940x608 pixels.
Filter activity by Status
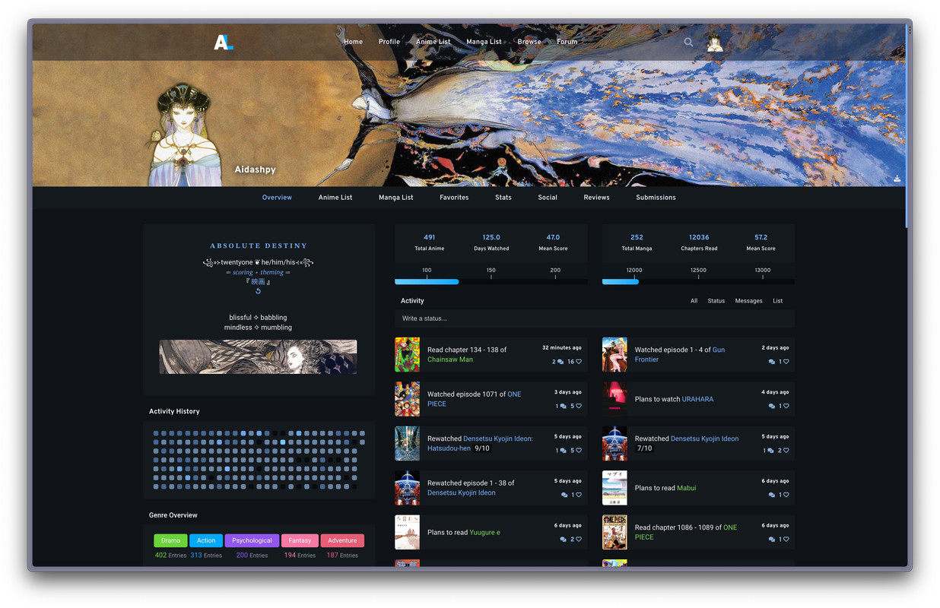tap(716, 301)
